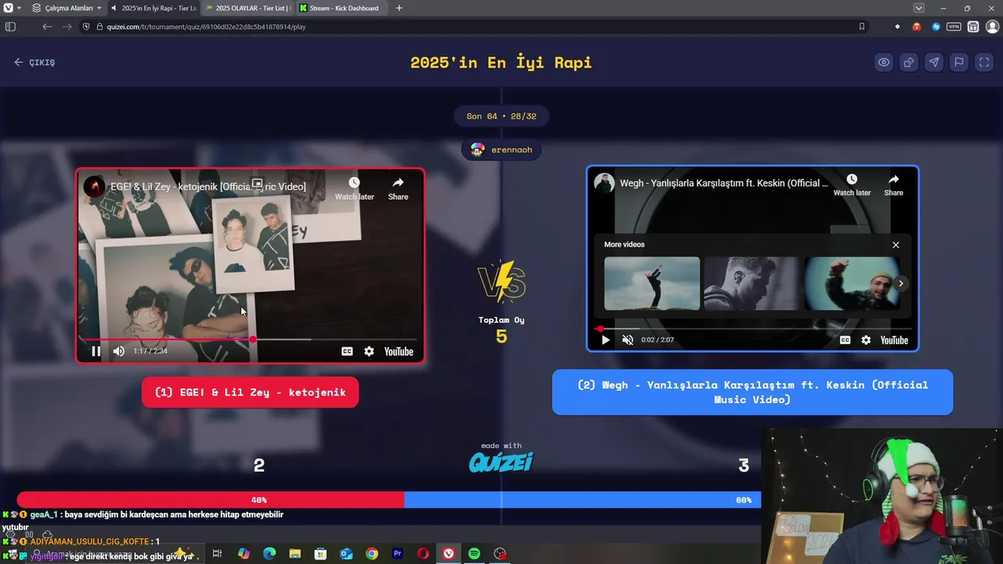Open Outlook from the taskbar

click(x=346, y=554)
